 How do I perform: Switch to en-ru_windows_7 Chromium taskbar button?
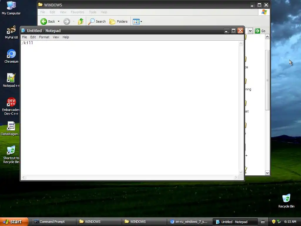[189, 222]
